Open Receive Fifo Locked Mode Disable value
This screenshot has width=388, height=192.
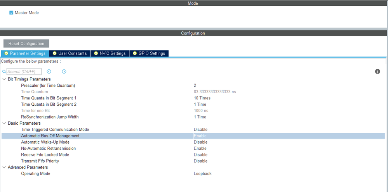(200, 154)
